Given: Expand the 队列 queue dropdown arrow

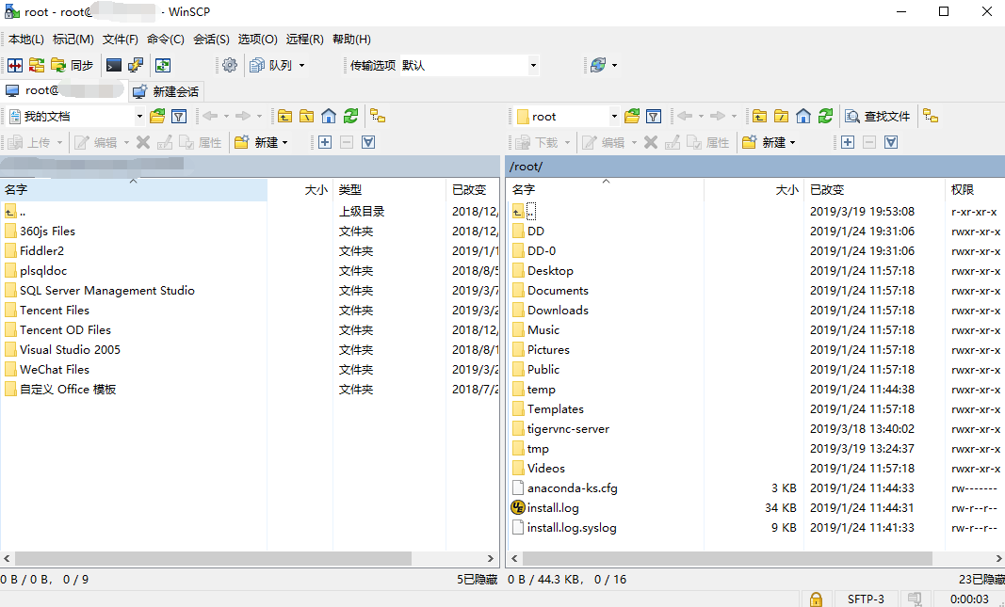Looking at the screenshot, I should (301, 65).
